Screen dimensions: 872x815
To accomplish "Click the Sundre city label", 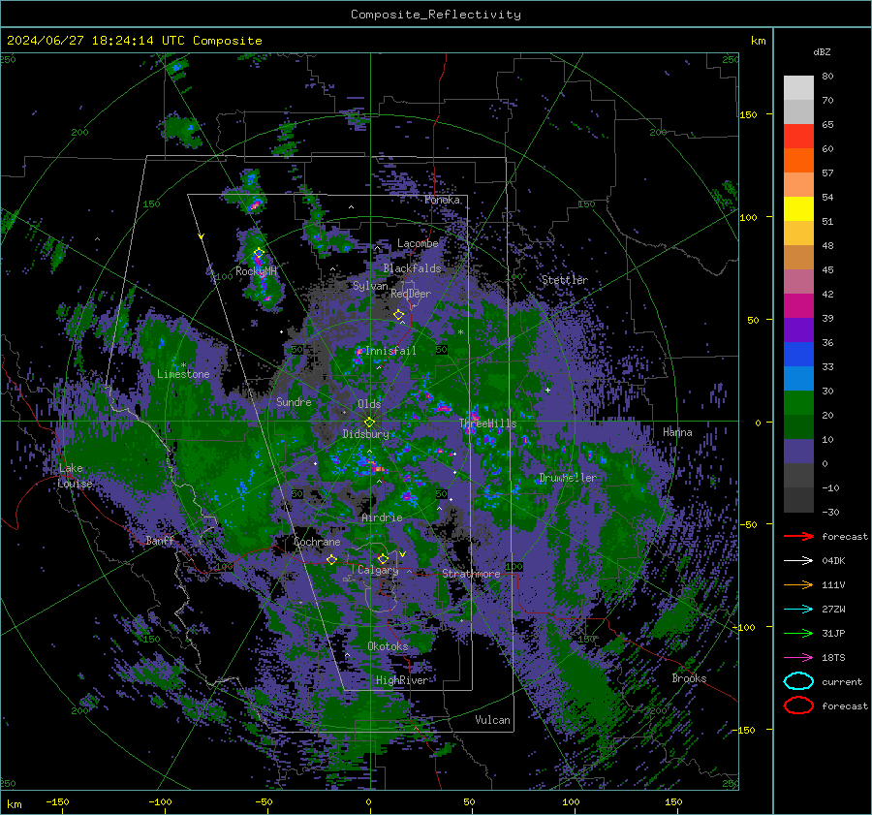I will click(294, 401).
